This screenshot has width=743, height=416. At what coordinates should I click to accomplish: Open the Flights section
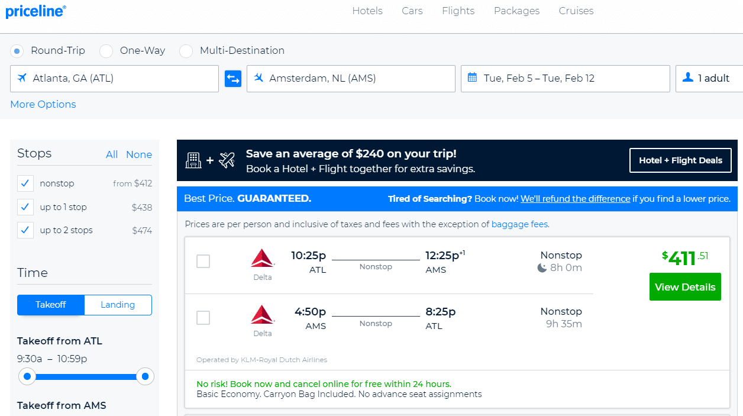458,11
